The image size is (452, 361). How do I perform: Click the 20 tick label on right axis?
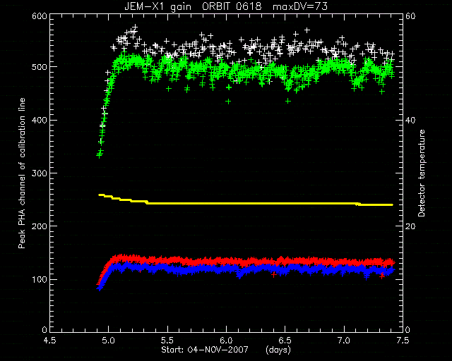[x=410, y=226]
